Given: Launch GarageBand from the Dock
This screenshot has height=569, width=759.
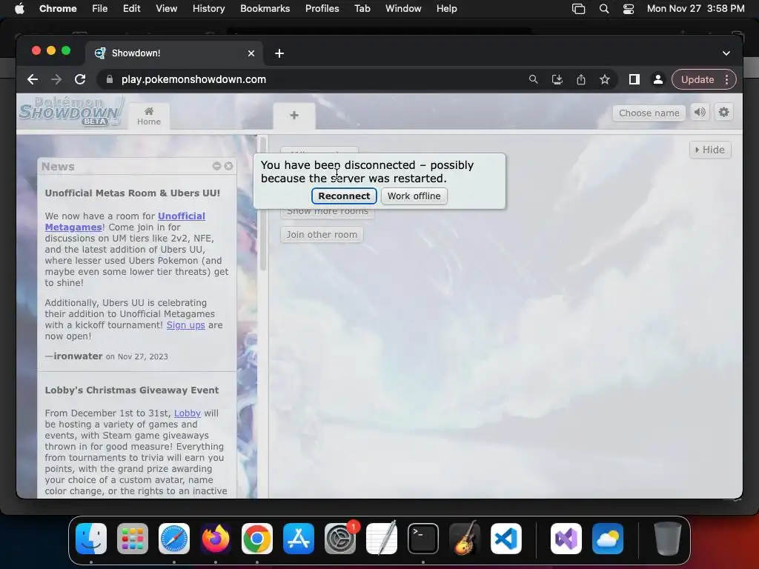Looking at the screenshot, I should click(x=465, y=539).
